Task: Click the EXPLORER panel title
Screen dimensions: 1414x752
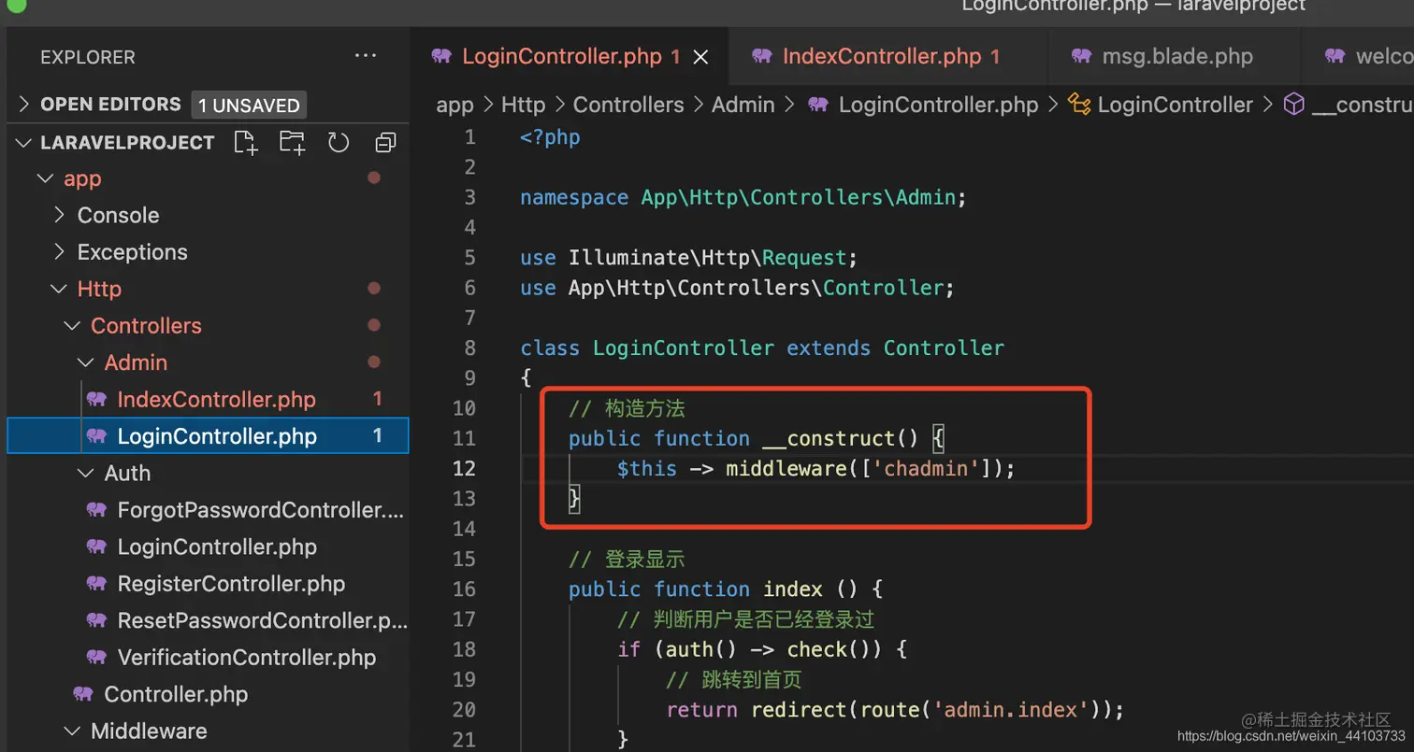Action: pos(87,57)
